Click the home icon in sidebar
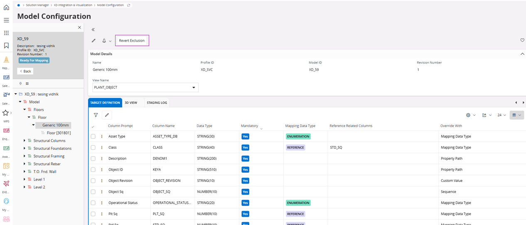 coord(6,7)
